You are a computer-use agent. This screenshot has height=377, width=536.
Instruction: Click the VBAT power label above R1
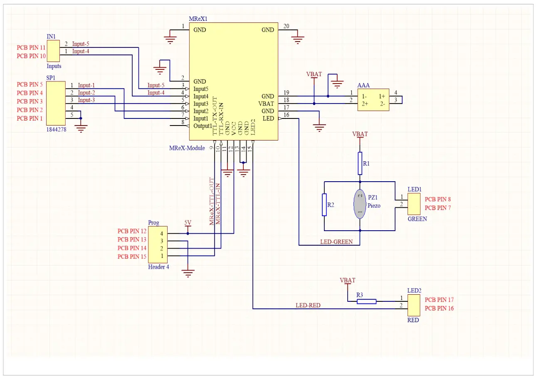359,134
